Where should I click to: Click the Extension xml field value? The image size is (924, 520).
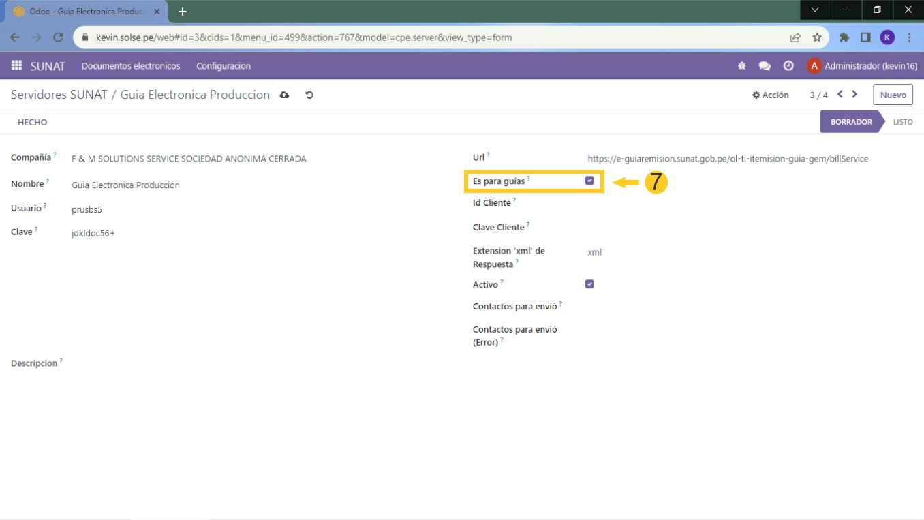(595, 252)
